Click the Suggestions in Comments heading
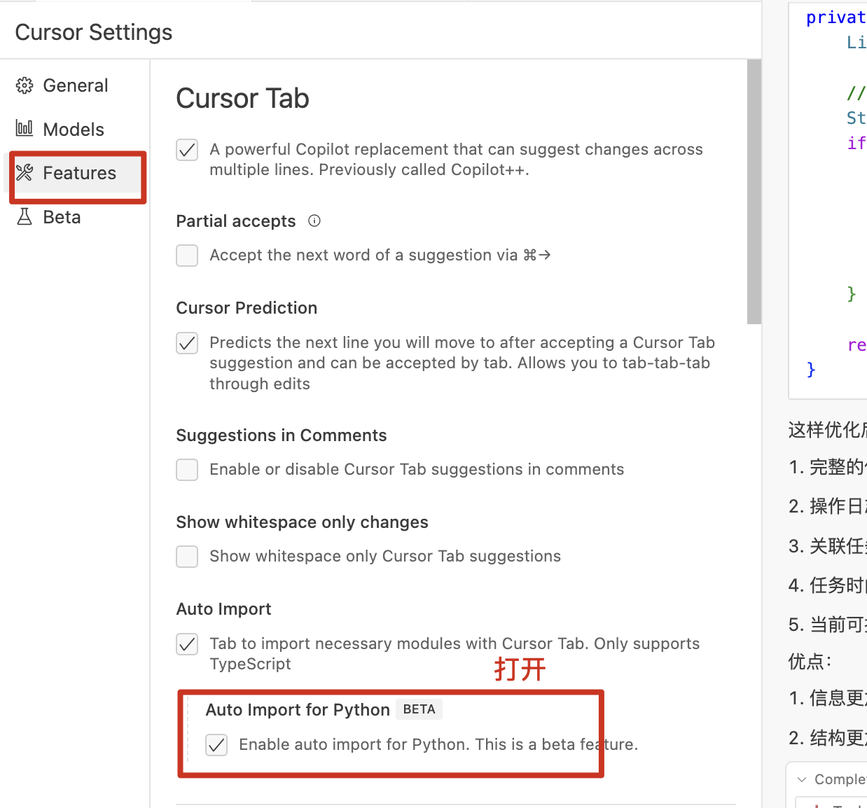Screen dimensions: 867x808 [x=282, y=436]
